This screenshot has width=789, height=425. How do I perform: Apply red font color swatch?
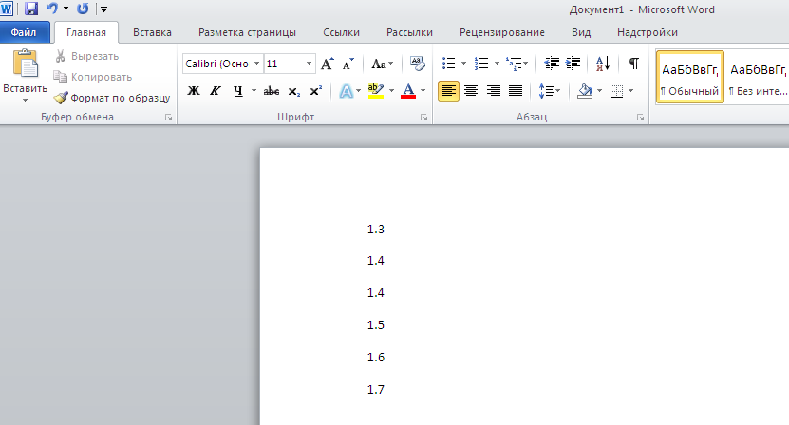tap(408, 91)
